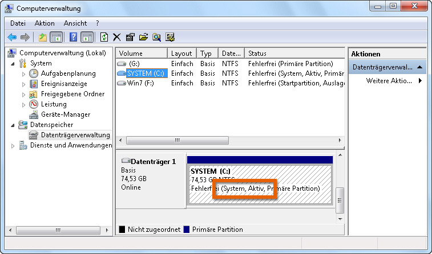Click the magnifier search toolbar icon
Image resolution: width=432 pixels, height=254 pixels.
[x=156, y=37]
